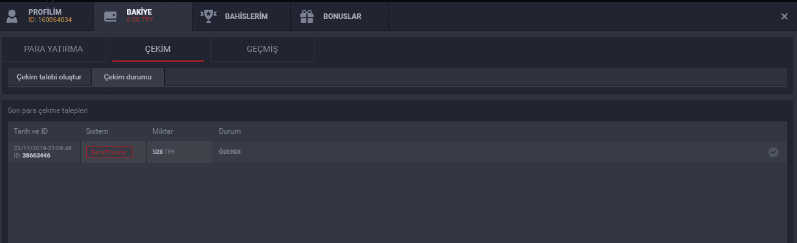
Task: Click withdrawal ID 38663446
Action: tap(36, 156)
